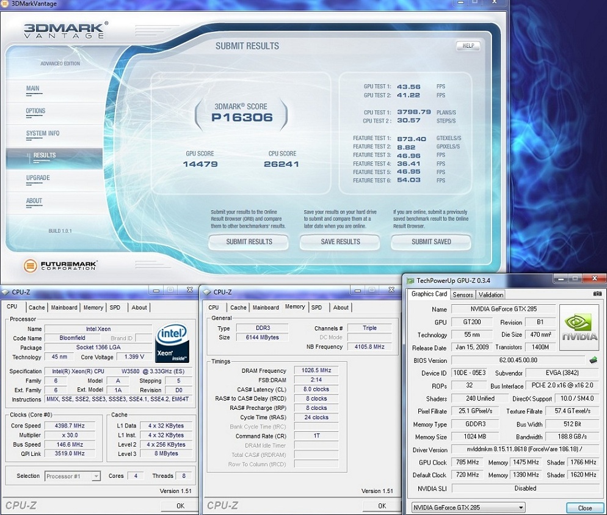Switch to the About tab in the right CPU-Z window

tap(341, 307)
